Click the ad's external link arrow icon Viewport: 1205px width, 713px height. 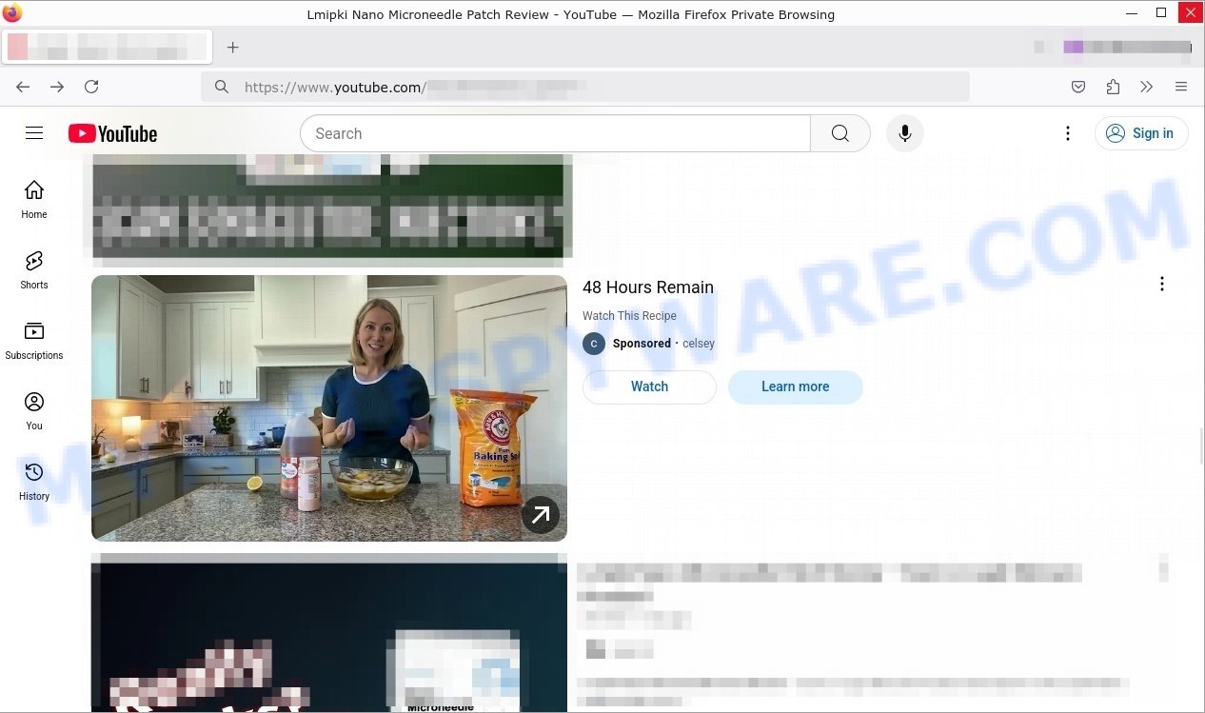pyautogui.click(x=540, y=515)
